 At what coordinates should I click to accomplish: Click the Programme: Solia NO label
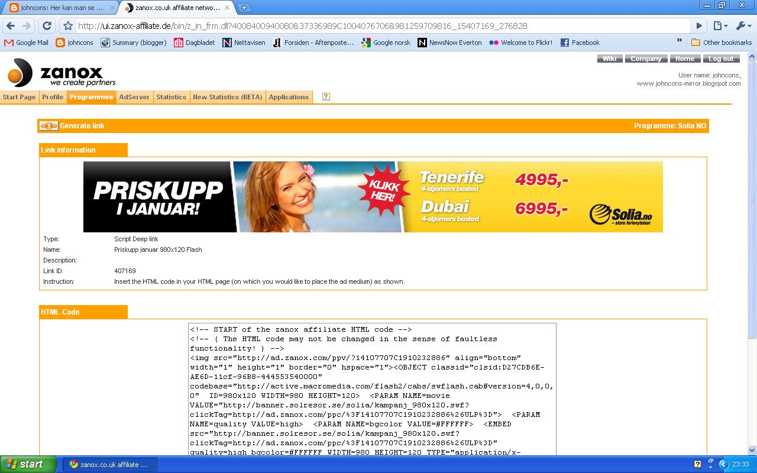(x=670, y=126)
